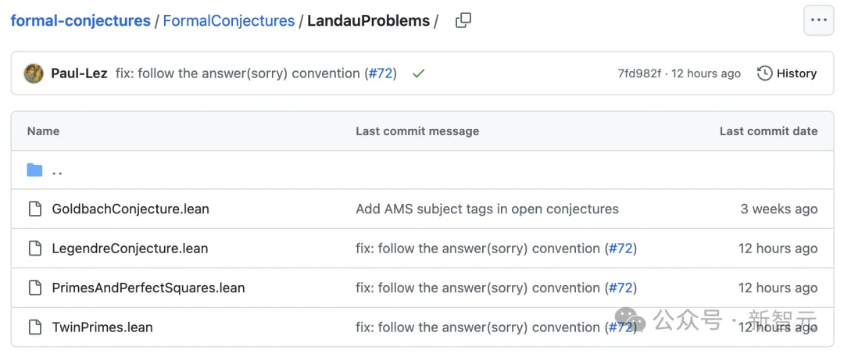Viewport: 844px width, 354px height.
Task: Open the three-dot more options menu
Action: tap(818, 21)
